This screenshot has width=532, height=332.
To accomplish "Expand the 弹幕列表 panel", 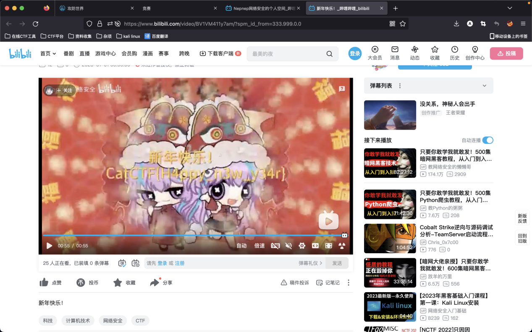I will [x=485, y=86].
